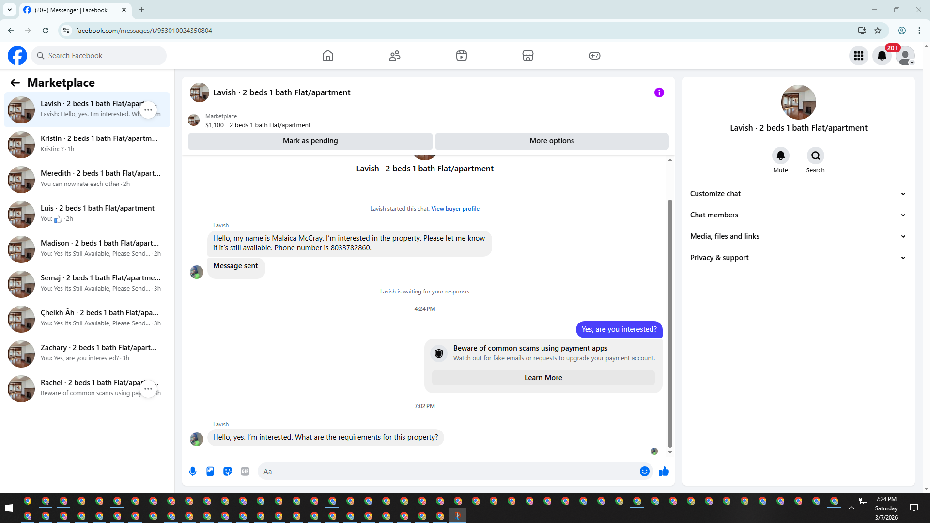The width and height of the screenshot is (930, 523).
Task: Open Windows notification center icon
Action: (x=914, y=508)
